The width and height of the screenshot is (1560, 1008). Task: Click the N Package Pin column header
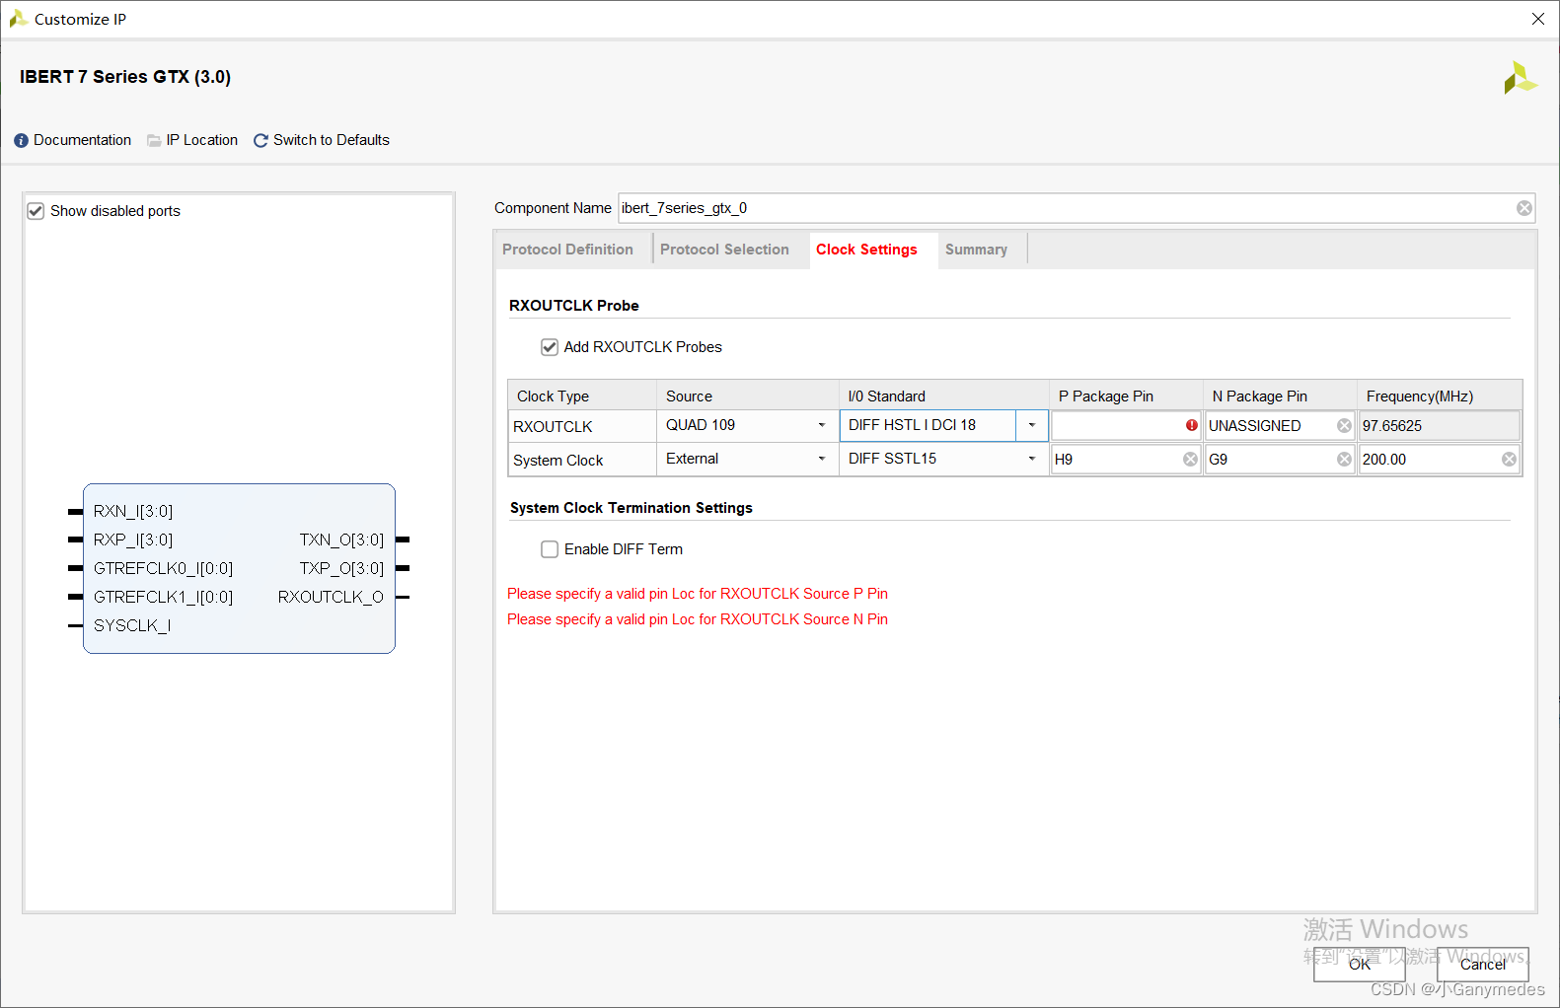coord(1280,396)
